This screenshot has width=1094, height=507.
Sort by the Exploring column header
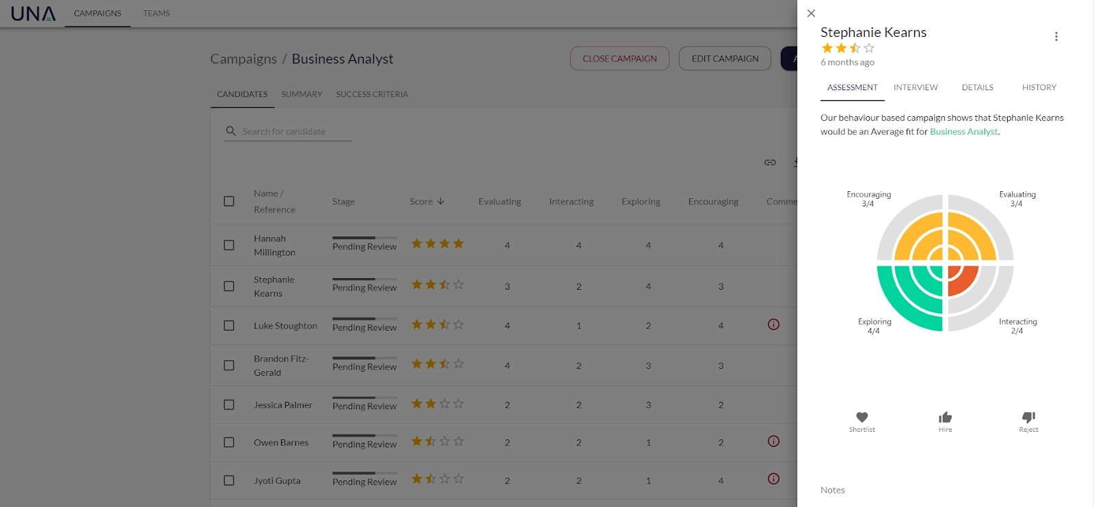(641, 202)
